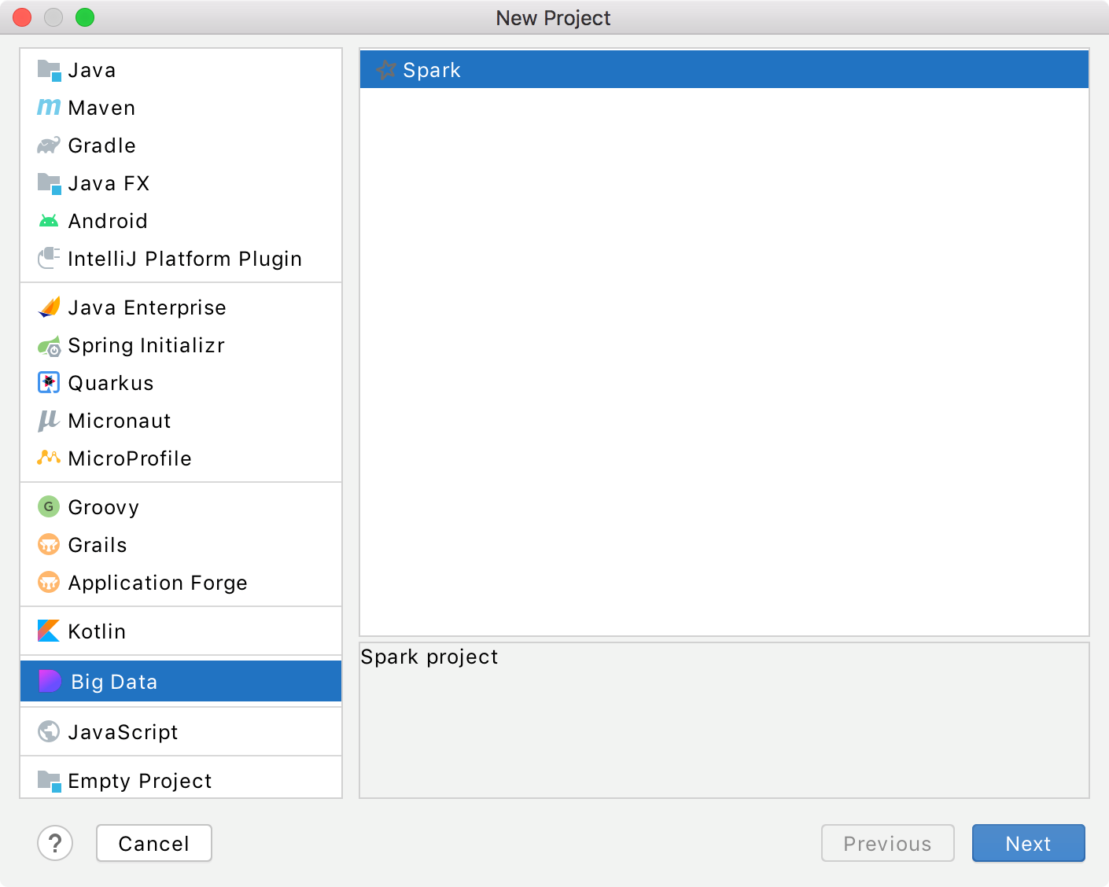Click the green zoom window button
The height and width of the screenshot is (887, 1109).
[85, 17]
